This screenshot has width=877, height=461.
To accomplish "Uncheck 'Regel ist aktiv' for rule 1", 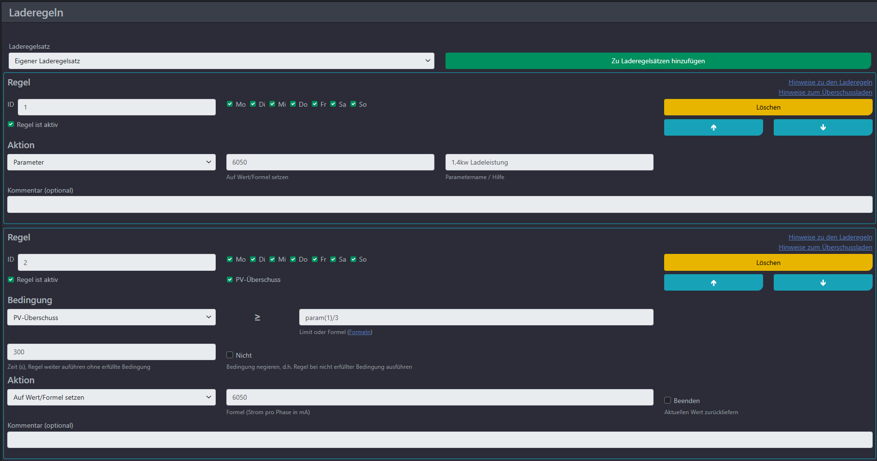I will tap(11, 125).
